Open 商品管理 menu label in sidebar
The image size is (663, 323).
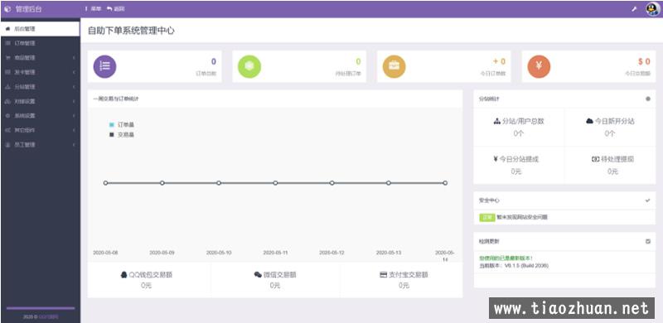click(x=25, y=57)
